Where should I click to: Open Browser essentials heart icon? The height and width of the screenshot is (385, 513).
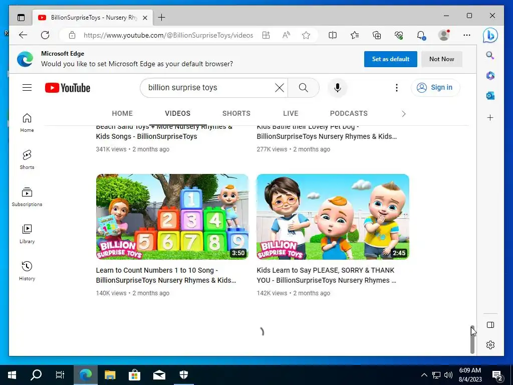[x=399, y=35]
